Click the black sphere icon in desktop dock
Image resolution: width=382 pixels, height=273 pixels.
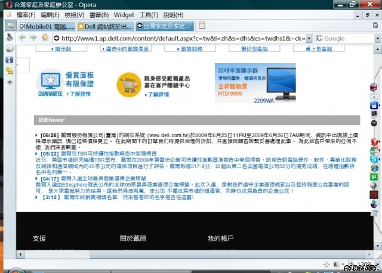374,123
